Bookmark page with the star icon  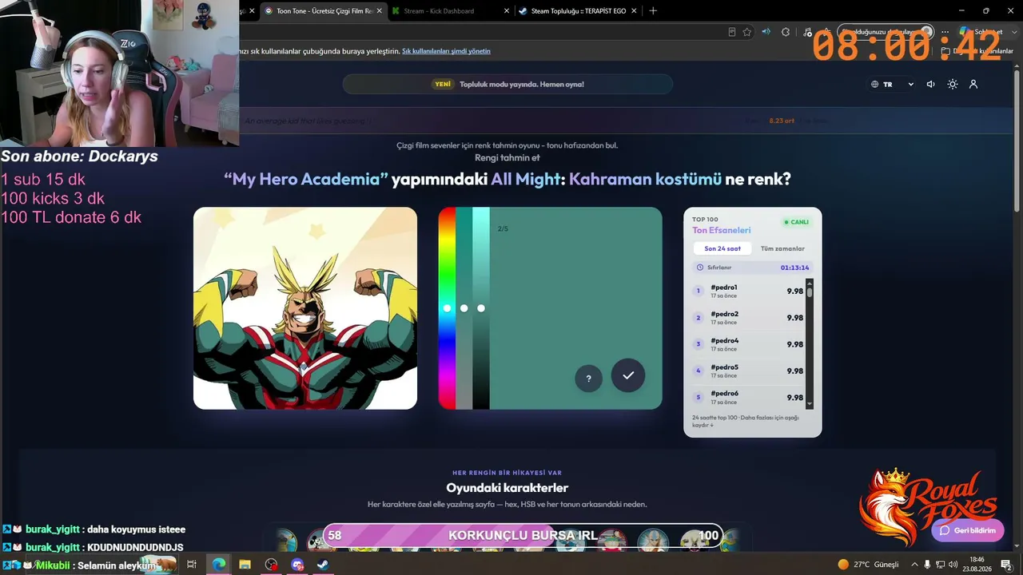point(747,32)
